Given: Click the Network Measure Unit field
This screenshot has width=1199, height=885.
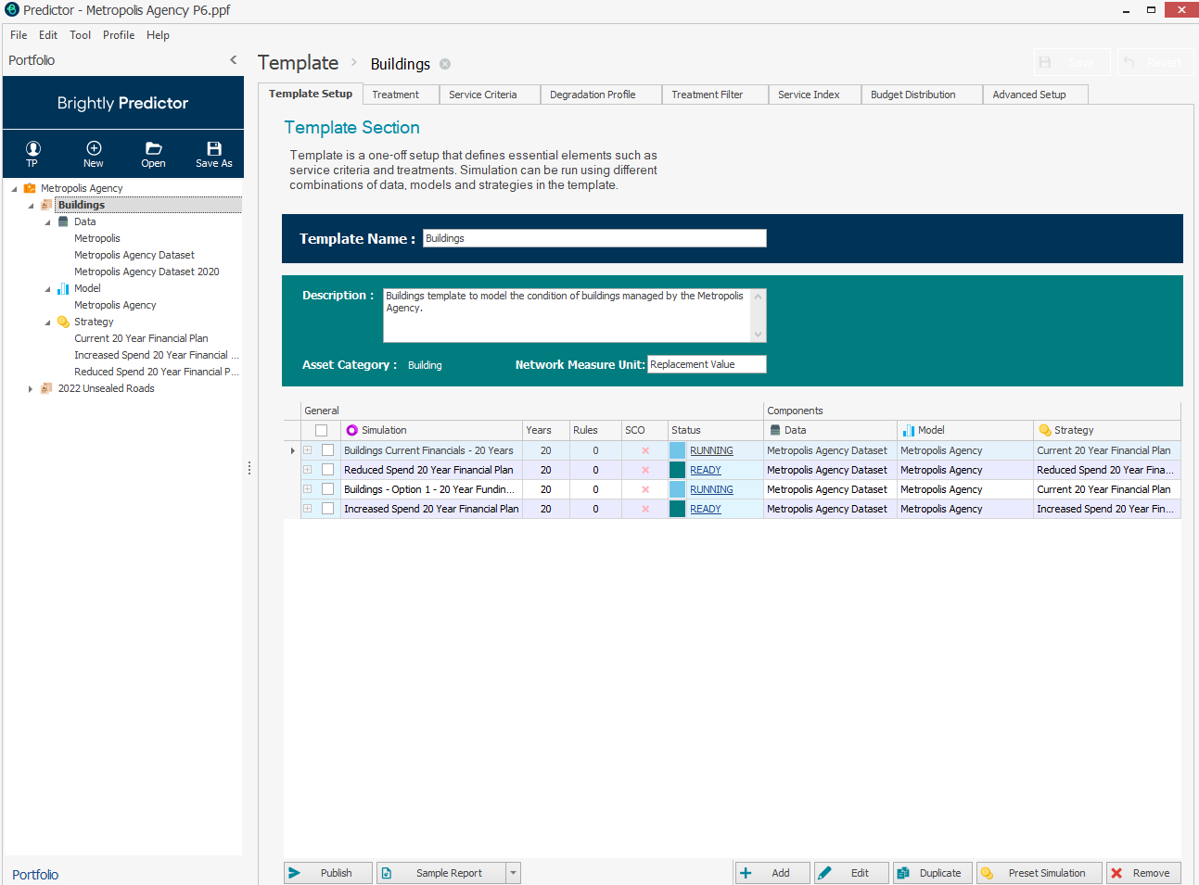Looking at the screenshot, I should (707, 364).
